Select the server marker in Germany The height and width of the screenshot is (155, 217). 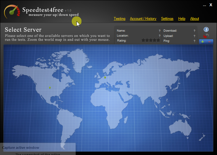(x=105, y=77)
